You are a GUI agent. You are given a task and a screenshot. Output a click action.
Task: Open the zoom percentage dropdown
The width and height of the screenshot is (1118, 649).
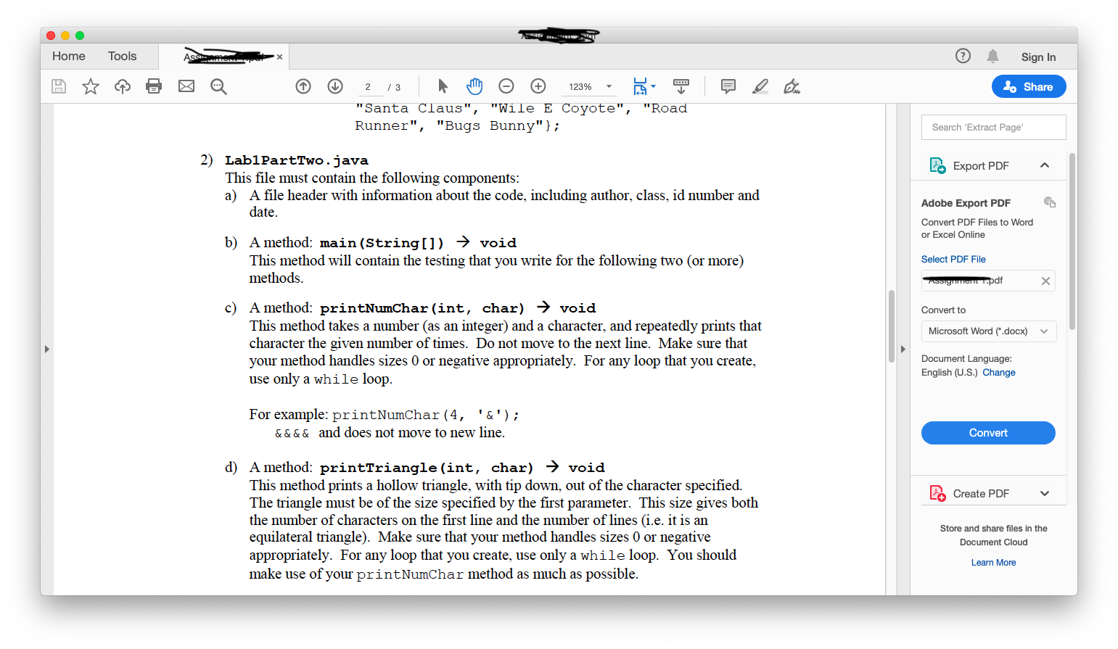pyautogui.click(x=609, y=86)
